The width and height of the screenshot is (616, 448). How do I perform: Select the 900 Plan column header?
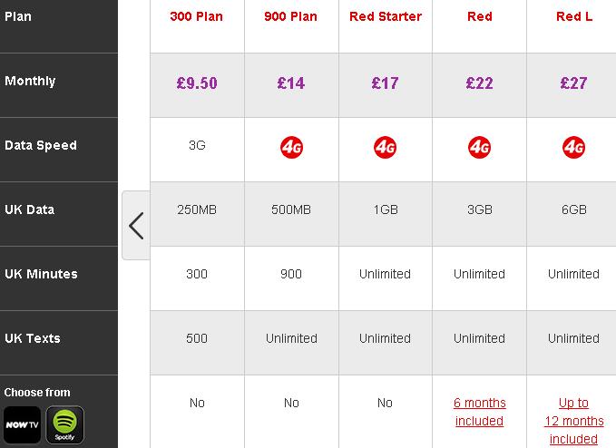[290, 16]
